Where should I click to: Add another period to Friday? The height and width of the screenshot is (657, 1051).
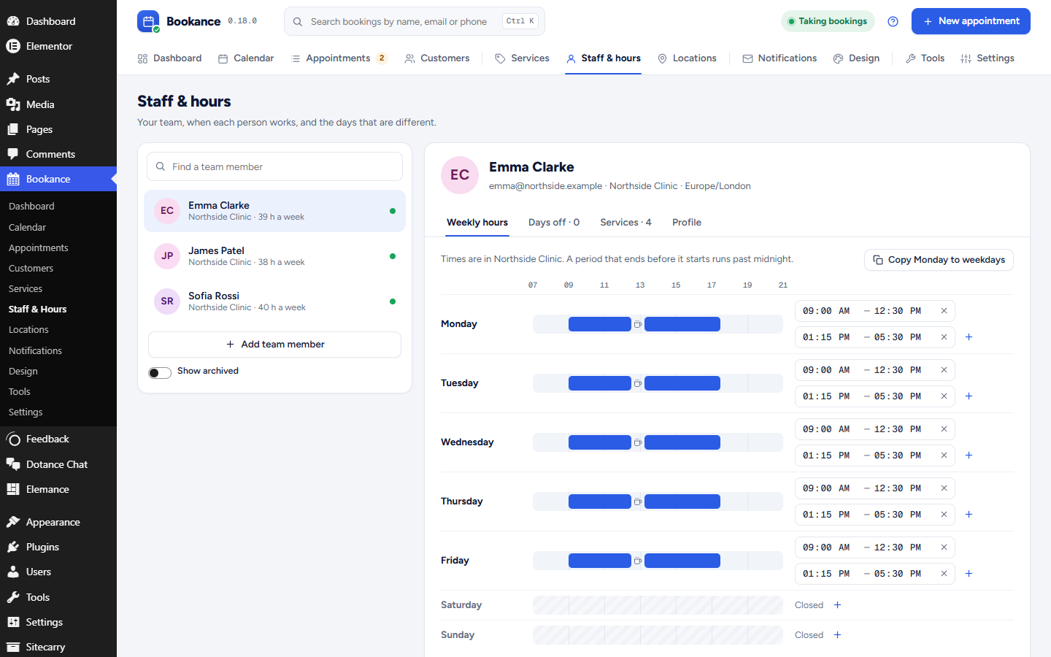pyautogui.click(x=969, y=574)
